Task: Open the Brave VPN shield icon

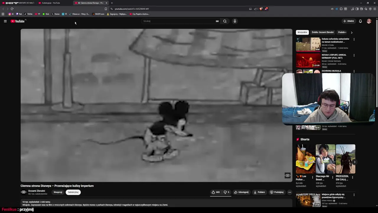Action: click(x=370, y=9)
